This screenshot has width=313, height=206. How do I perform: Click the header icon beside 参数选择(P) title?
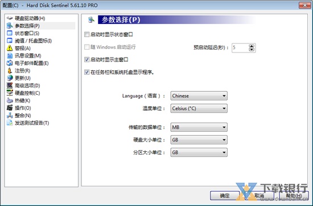click(x=92, y=19)
